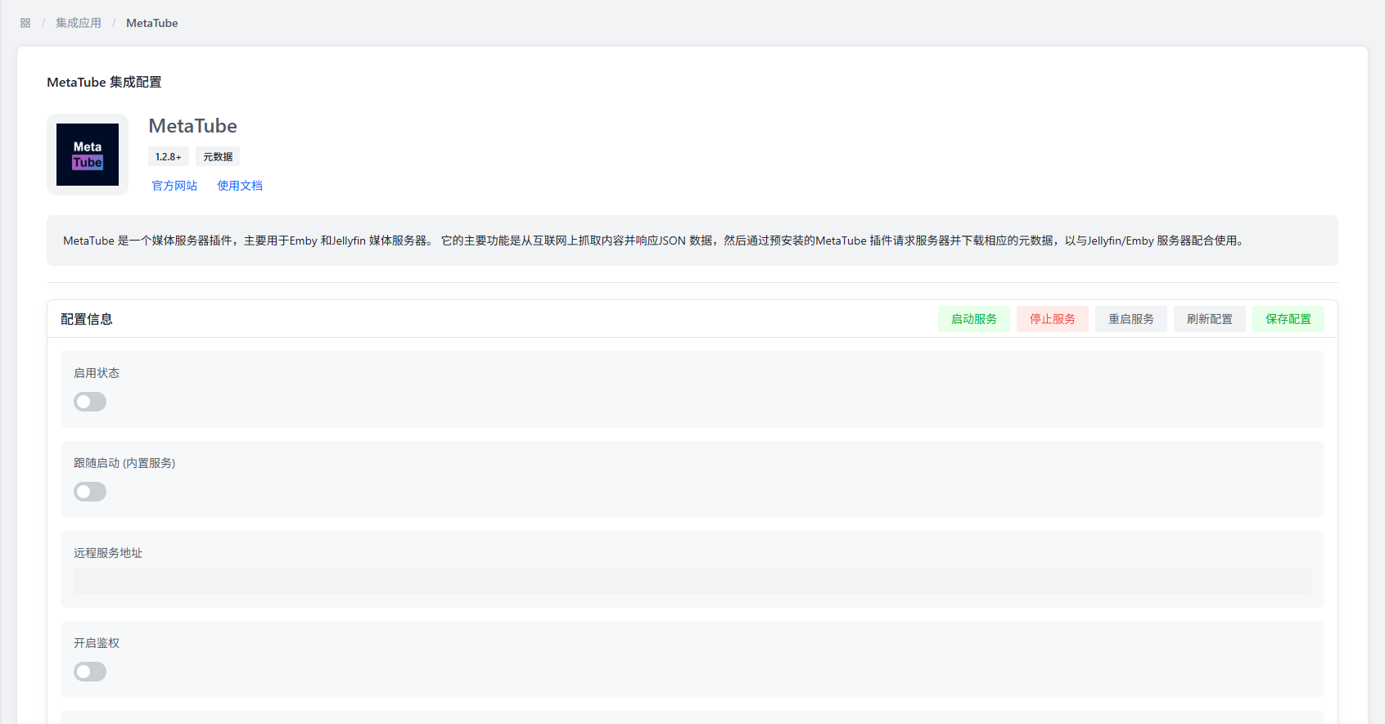
Task: Enable the 启用状态 switch
Action: point(90,402)
